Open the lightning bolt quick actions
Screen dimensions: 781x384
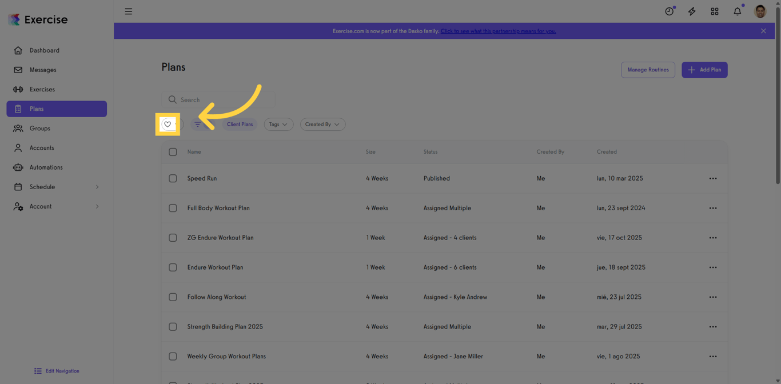tap(692, 11)
